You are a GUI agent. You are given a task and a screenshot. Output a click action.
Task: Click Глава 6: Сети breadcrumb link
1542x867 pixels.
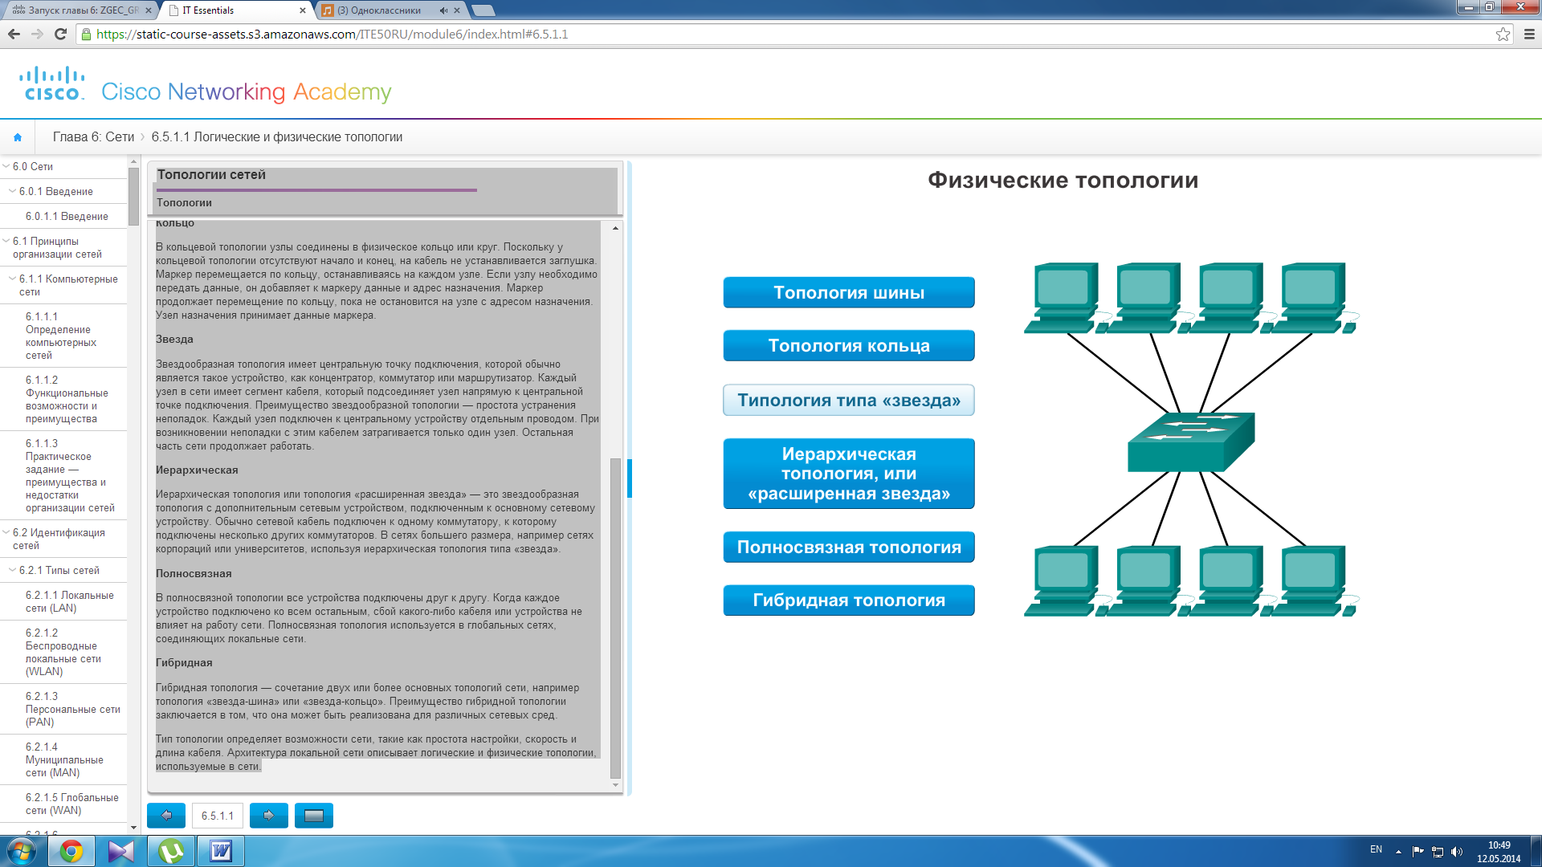pyautogui.click(x=93, y=137)
